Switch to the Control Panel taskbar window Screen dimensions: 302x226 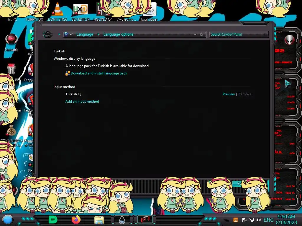pos(145,220)
